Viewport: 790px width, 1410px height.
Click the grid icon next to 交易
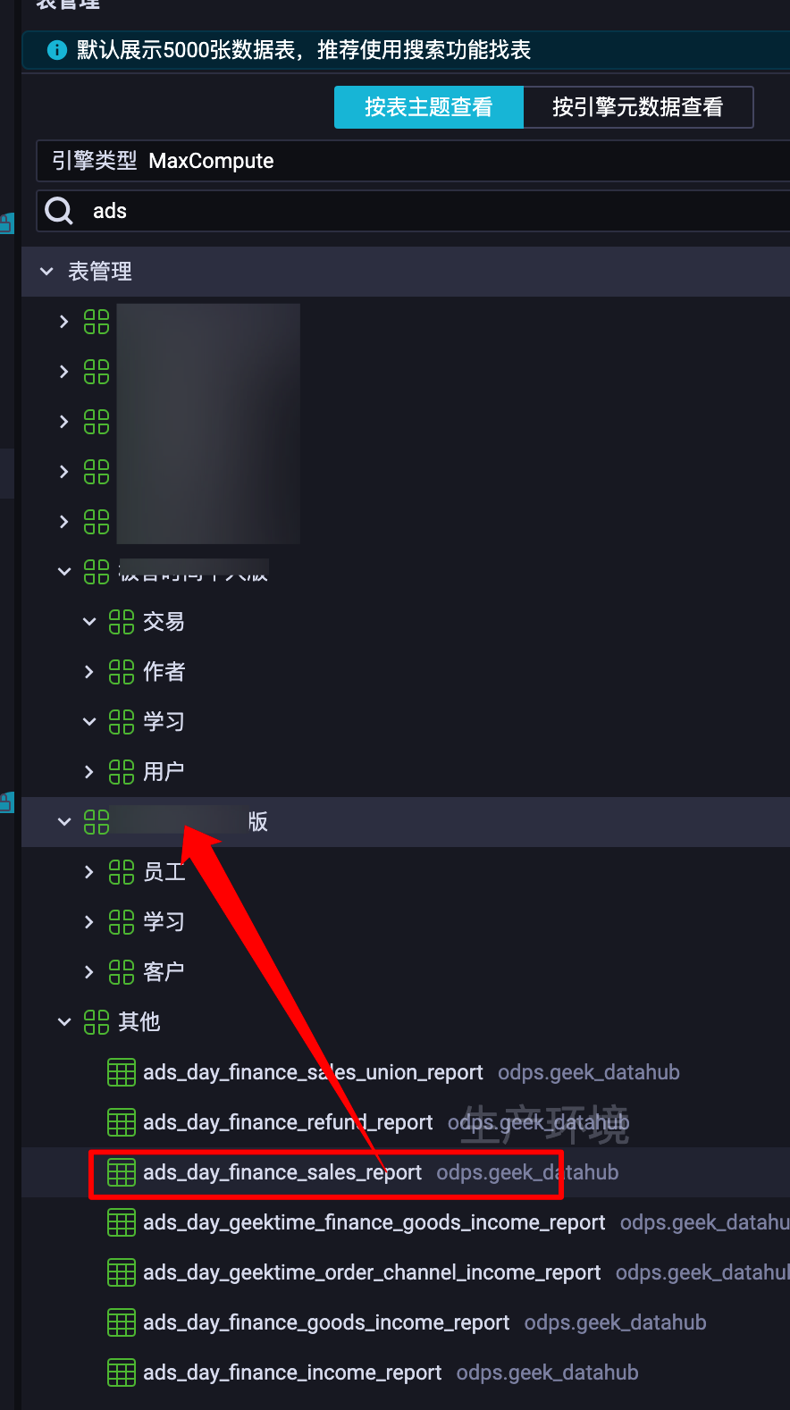pyautogui.click(x=122, y=622)
